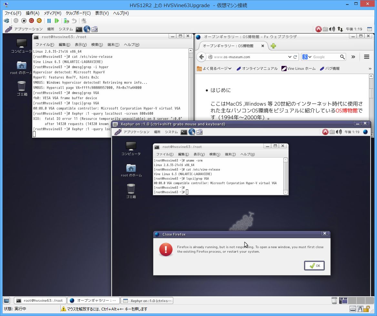The image size is (377, 316).
Task: Open システム menu in outer GNOME panel
Action: 66,29
